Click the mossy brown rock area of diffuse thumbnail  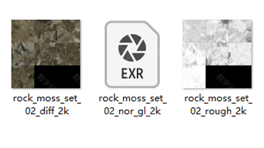coord(46,42)
